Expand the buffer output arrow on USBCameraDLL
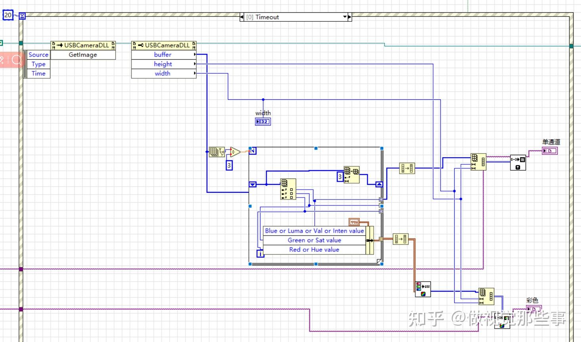 [x=194, y=55]
